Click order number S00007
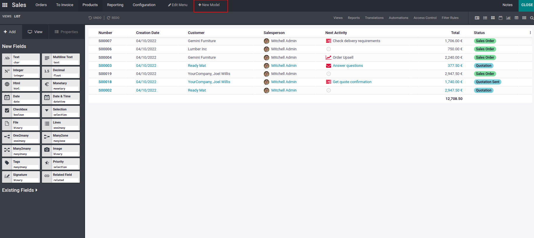 [105, 41]
